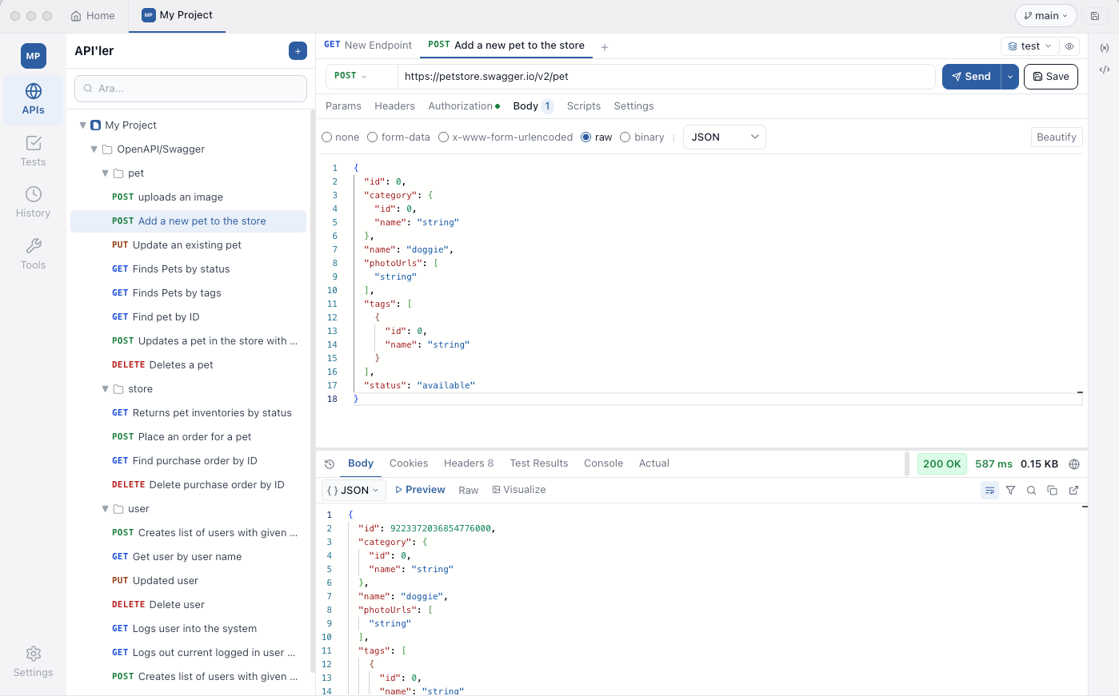Click the MP project avatar
The image size is (1119, 696).
pos(33,56)
